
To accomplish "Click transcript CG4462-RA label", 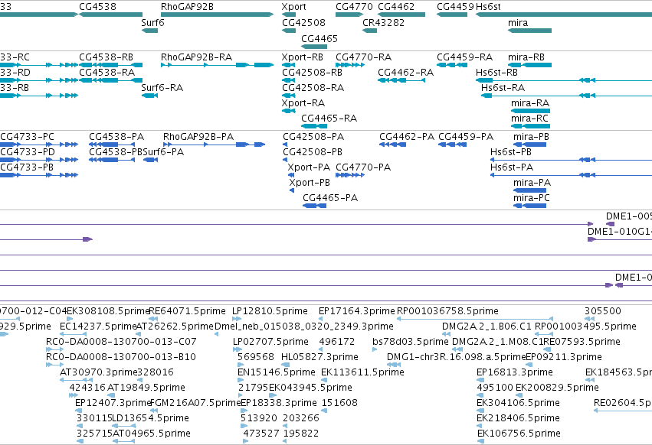I will tap(406, 72).
